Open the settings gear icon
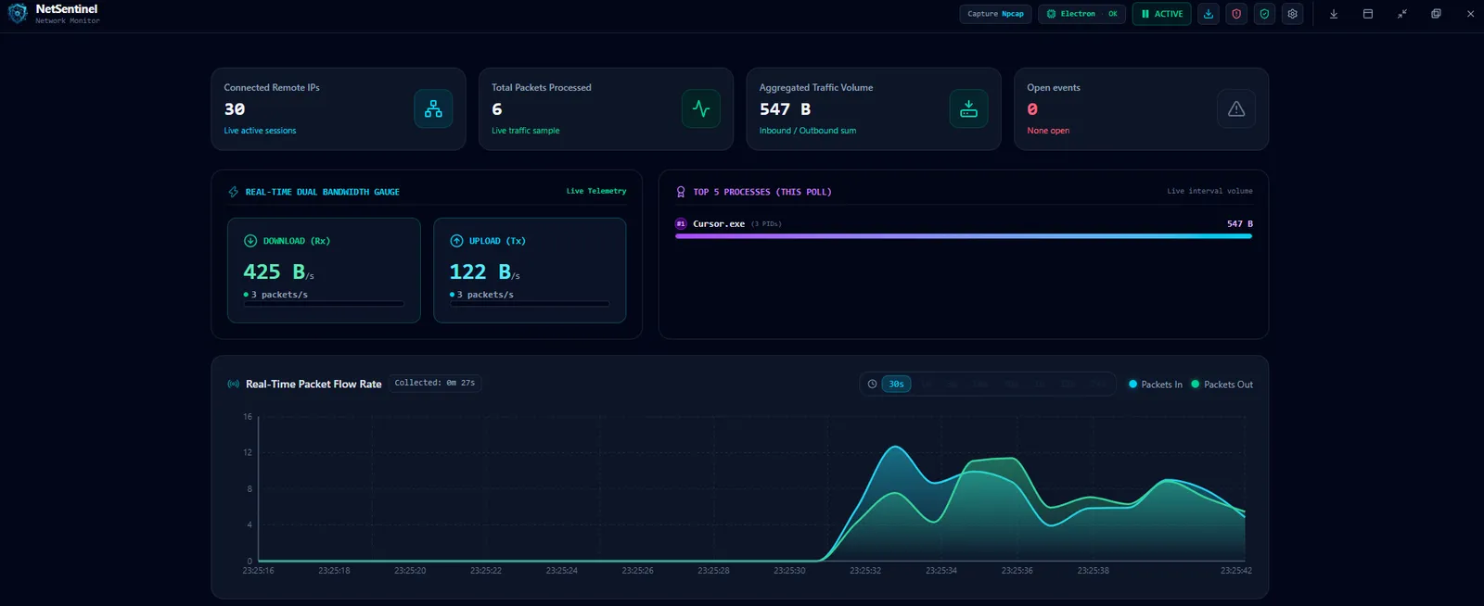Image resolution: width=1484 pixels, height=606 pixels. click(x=1292, y=14)
